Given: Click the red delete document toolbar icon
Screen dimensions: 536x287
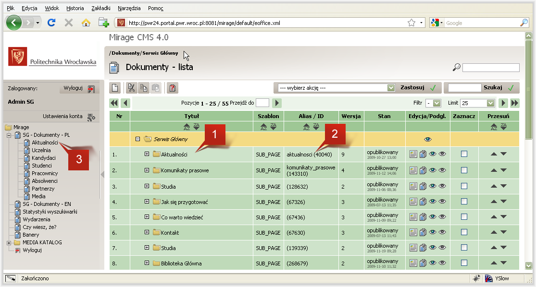Looking at the screenshot, I should (x=172, y=88).
